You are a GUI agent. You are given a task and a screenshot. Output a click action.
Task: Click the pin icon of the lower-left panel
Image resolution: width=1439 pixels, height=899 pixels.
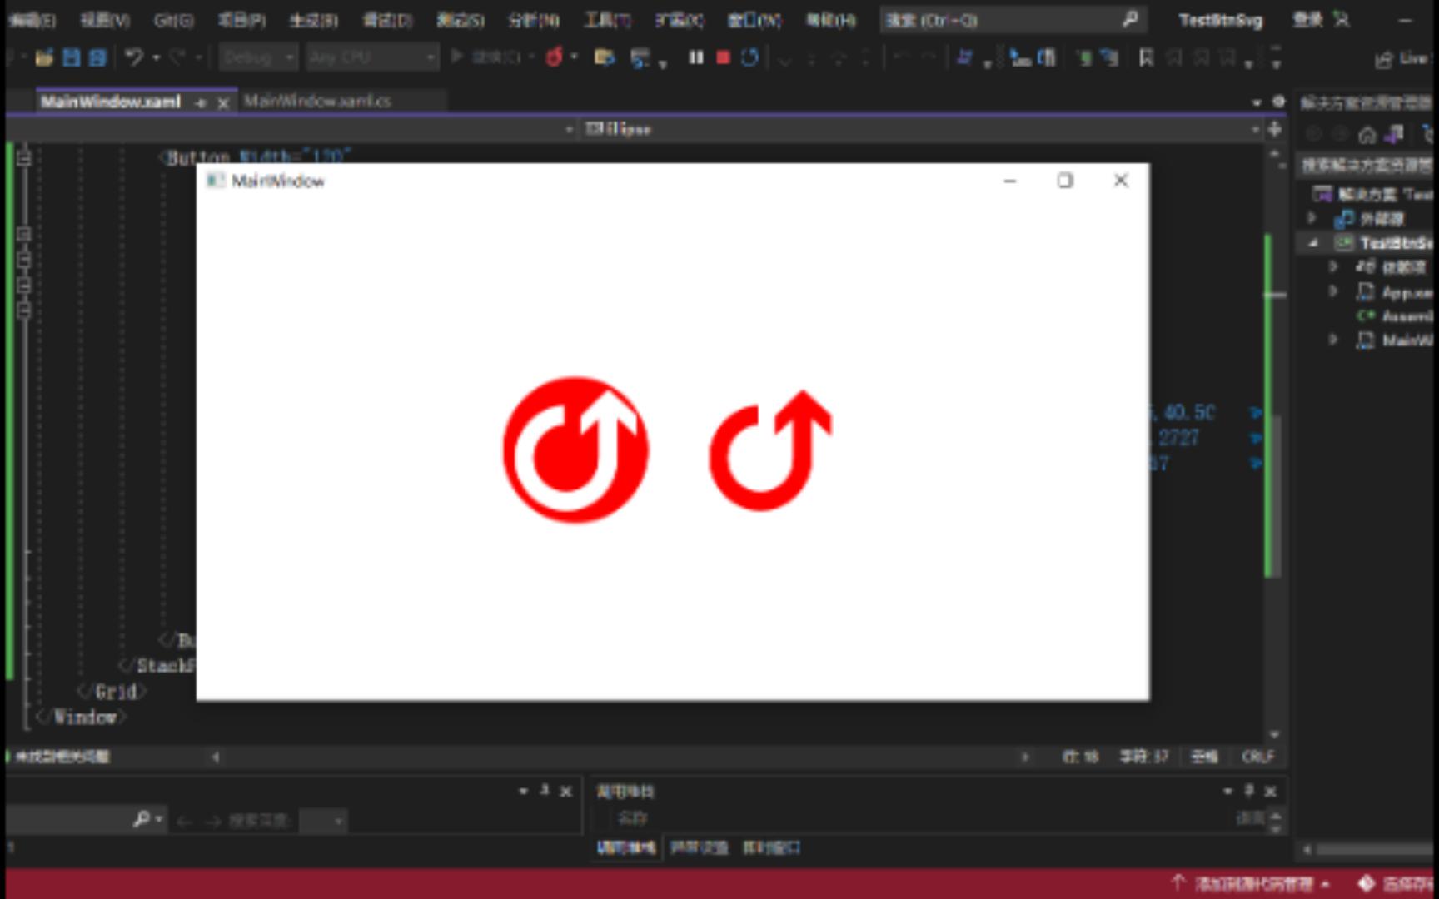[x=545, y=790]
